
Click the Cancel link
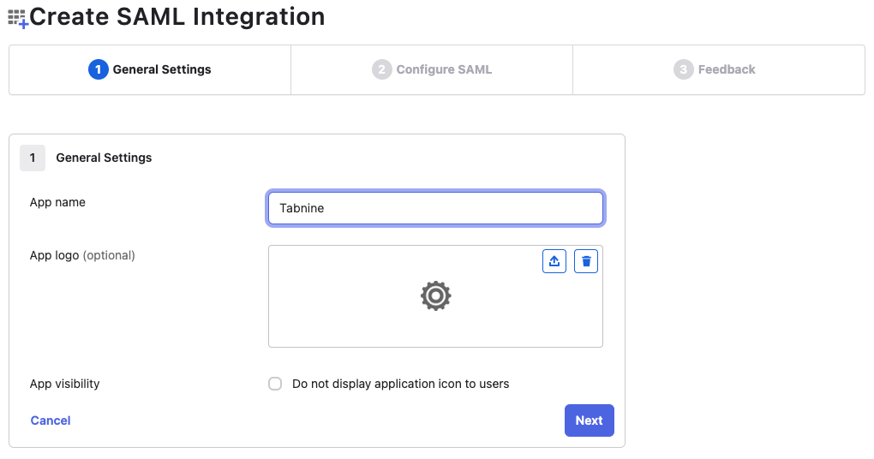coord(51,420)
